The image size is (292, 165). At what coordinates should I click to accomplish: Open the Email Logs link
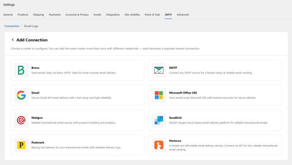pyautogui.click(x=31, y=26)
